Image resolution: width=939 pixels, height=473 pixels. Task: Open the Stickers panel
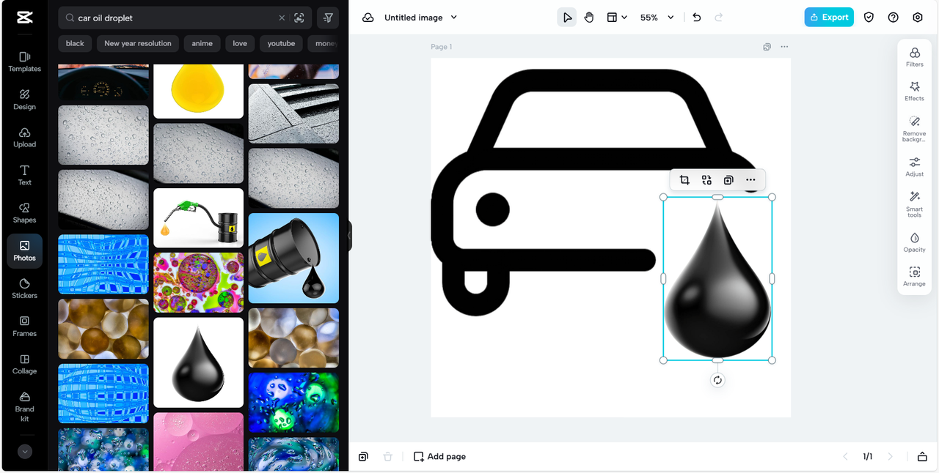(x=24, y=288)
